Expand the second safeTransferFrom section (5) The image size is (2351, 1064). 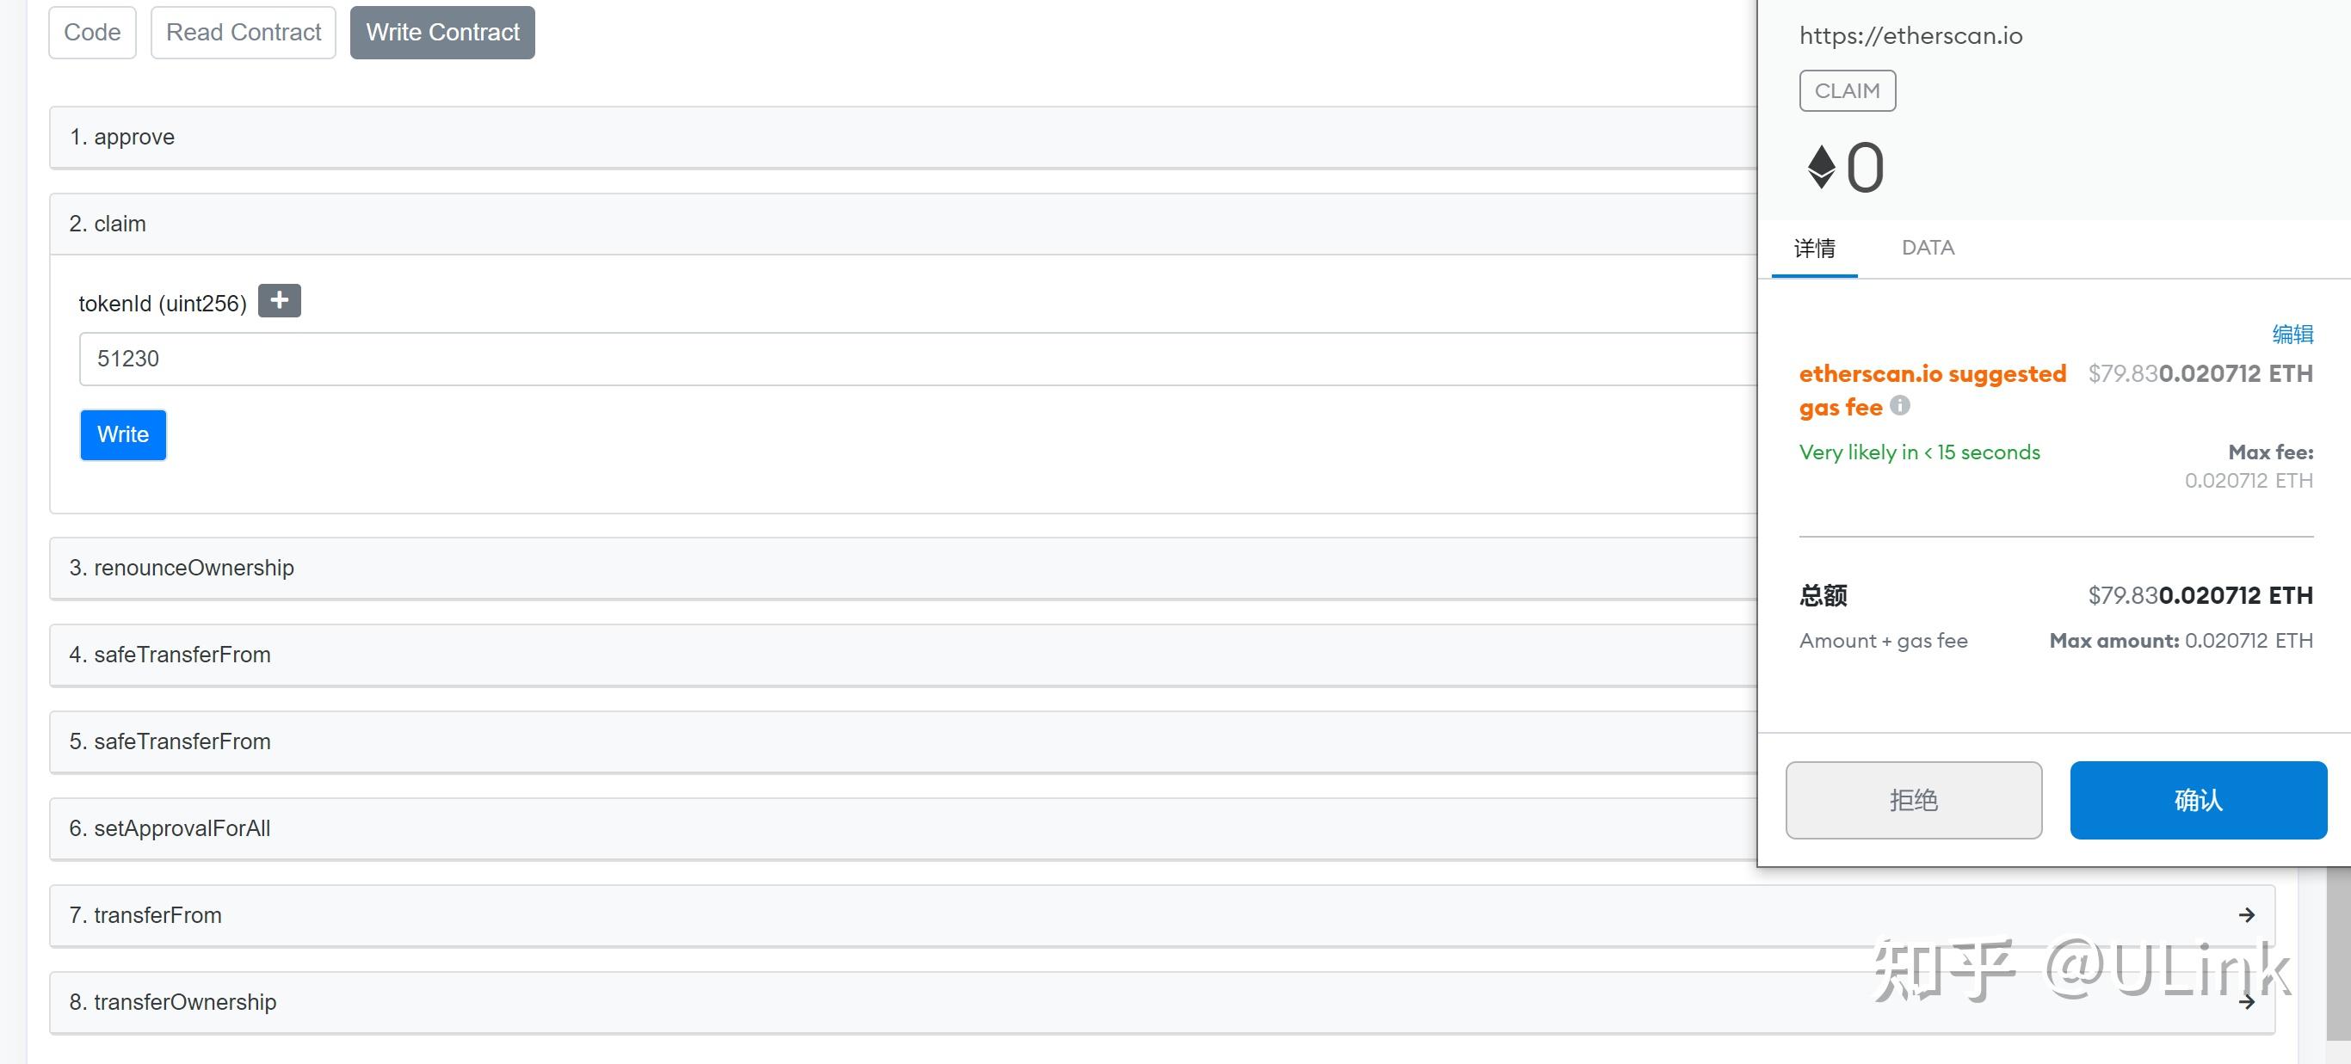[904, 741]
